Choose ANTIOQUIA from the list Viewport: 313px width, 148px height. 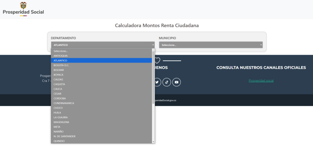(x=101, y=56)
